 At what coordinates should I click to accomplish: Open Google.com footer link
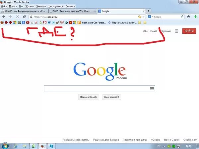190,140
